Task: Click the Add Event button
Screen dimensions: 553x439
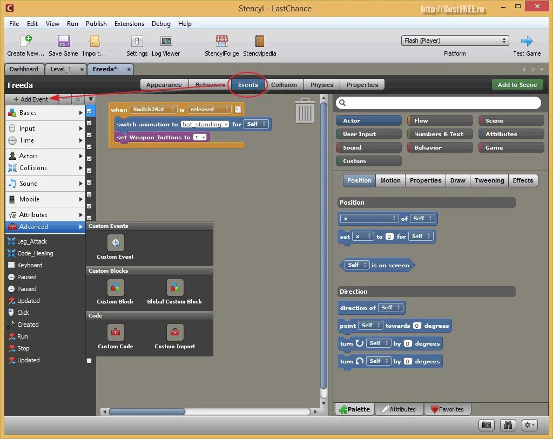Action: click(31, 99)
